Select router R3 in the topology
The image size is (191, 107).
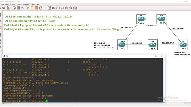[x=153, y=45]
